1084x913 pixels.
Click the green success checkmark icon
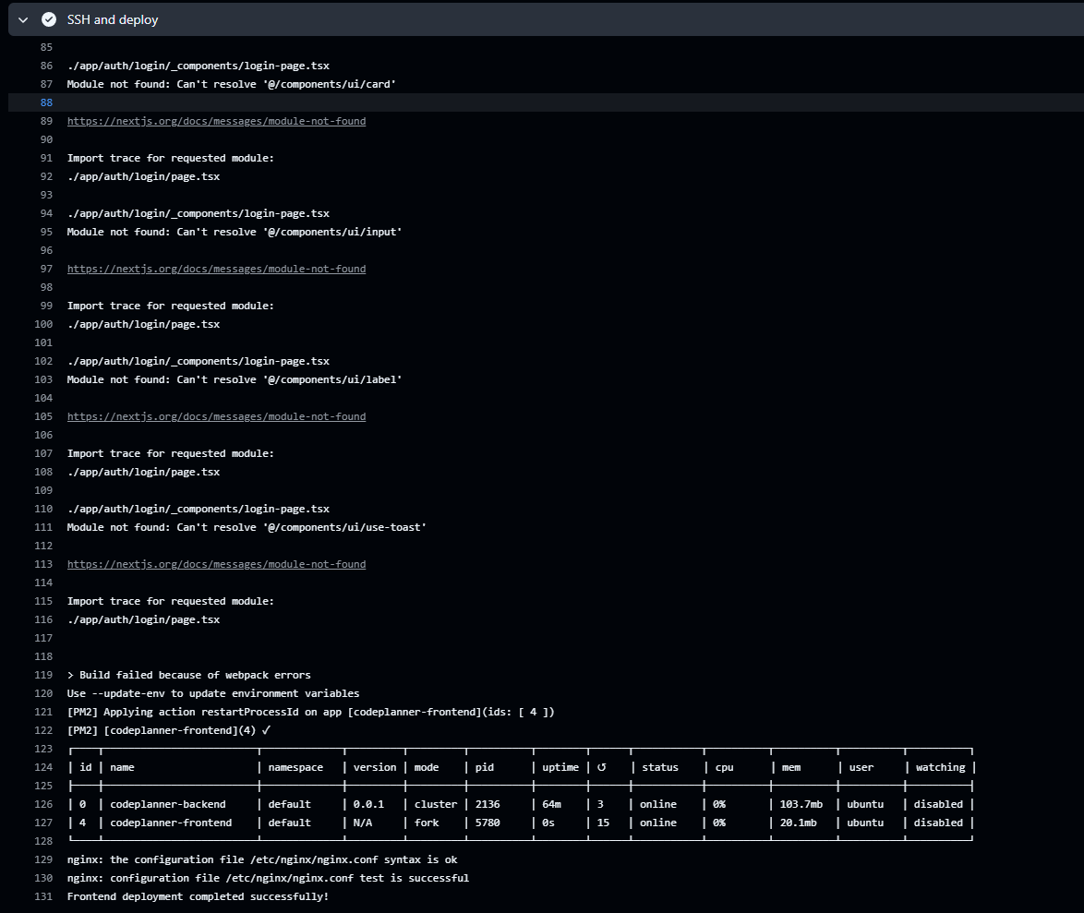click(x=49, y=19)
